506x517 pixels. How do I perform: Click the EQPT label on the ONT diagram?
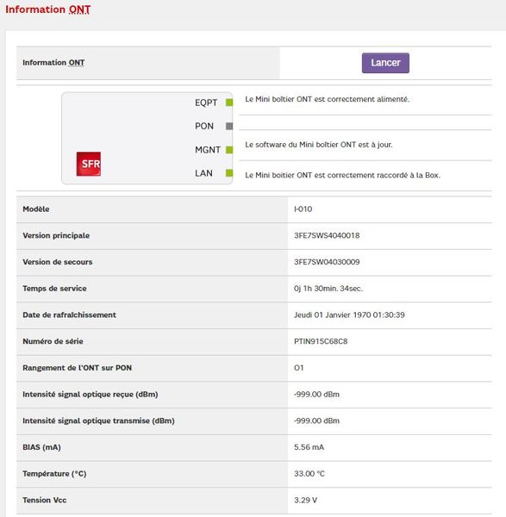click(206, 103)
